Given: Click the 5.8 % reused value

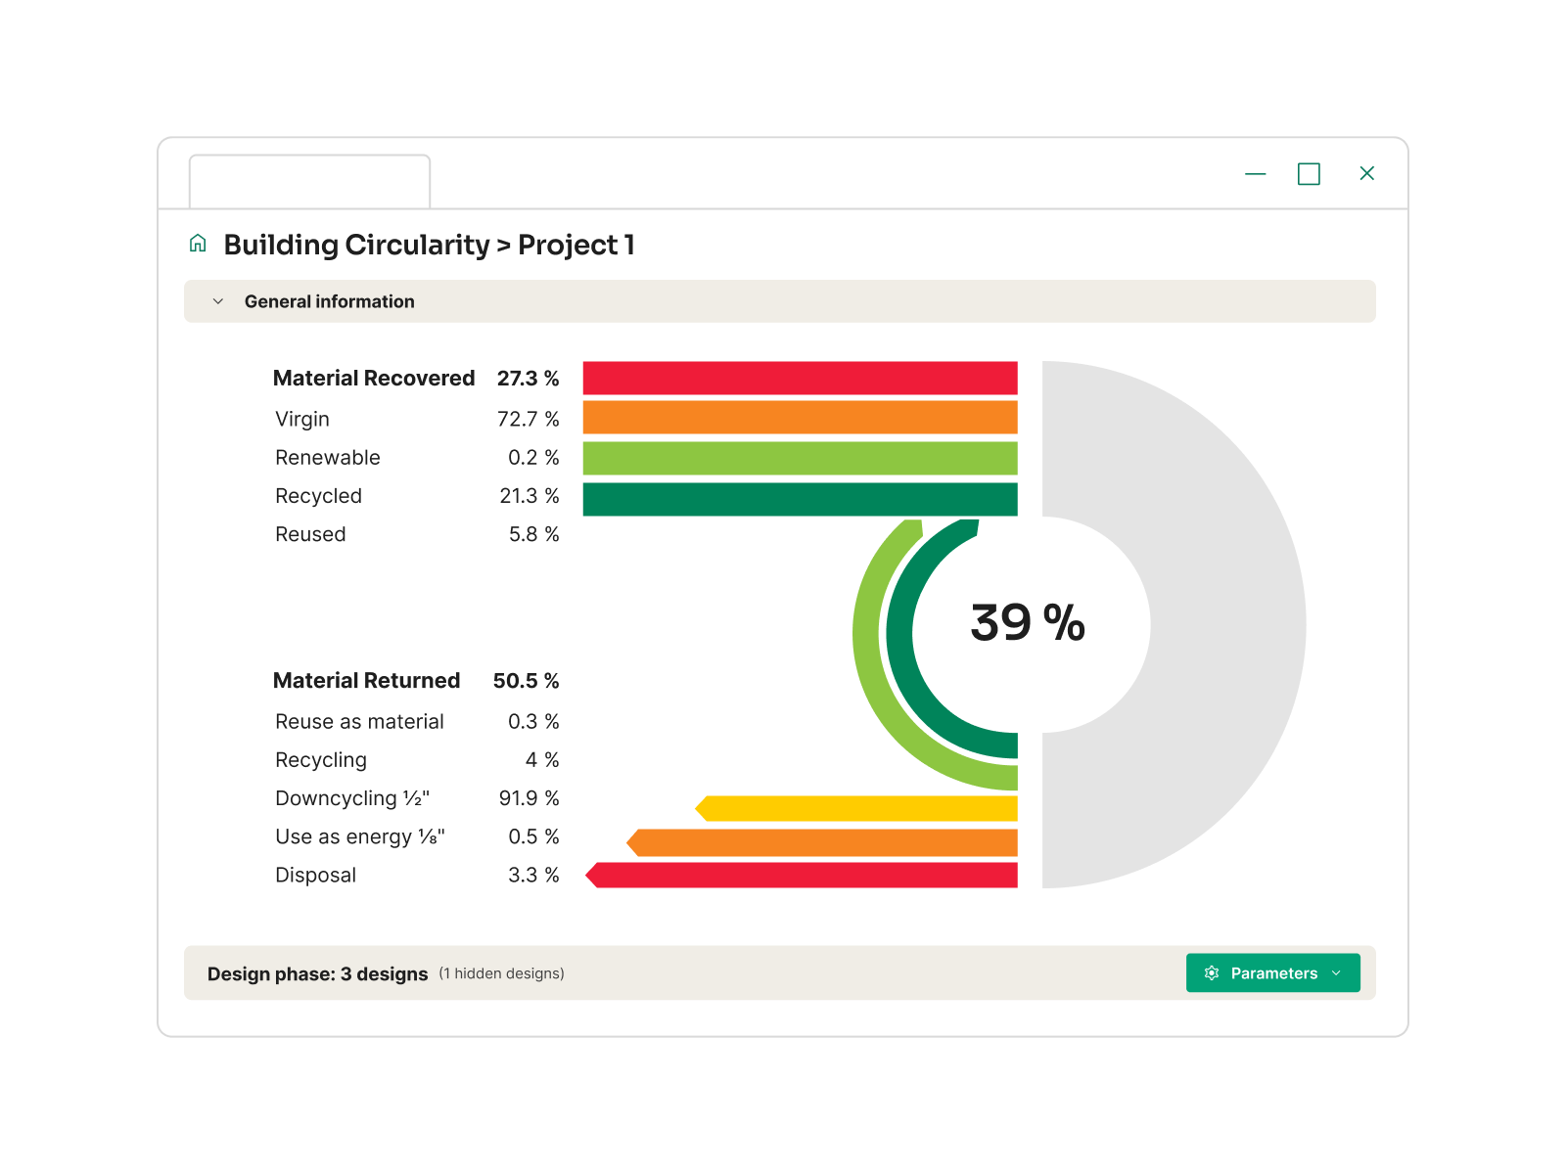Looking at the screenshot, I should (x=534, y=534).
